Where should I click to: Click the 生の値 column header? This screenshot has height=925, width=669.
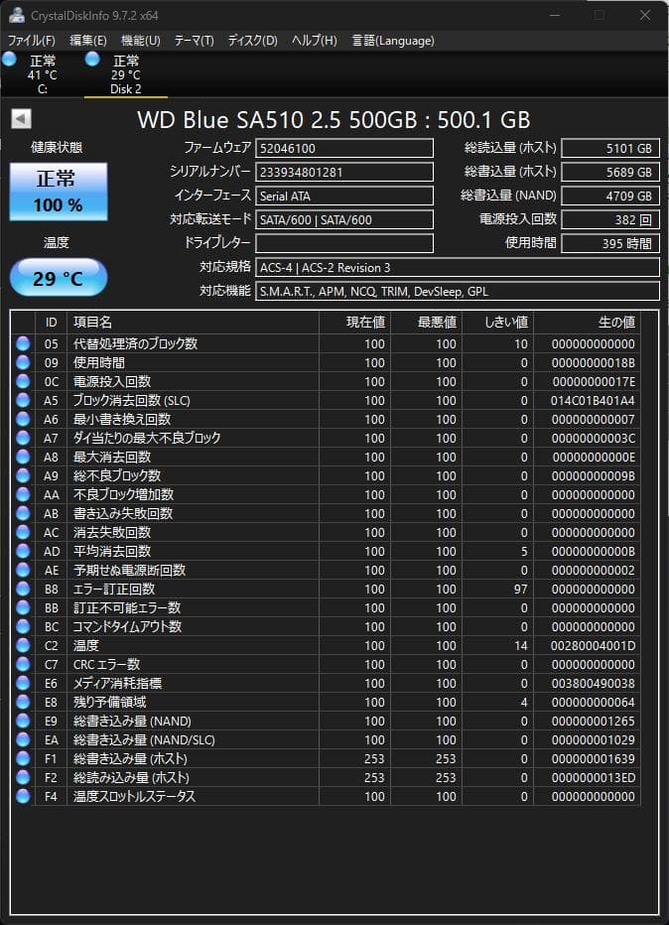[x=587, y=323]
